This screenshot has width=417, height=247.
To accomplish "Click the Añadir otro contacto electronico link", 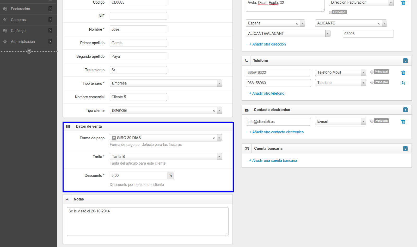I will [276, 132].
